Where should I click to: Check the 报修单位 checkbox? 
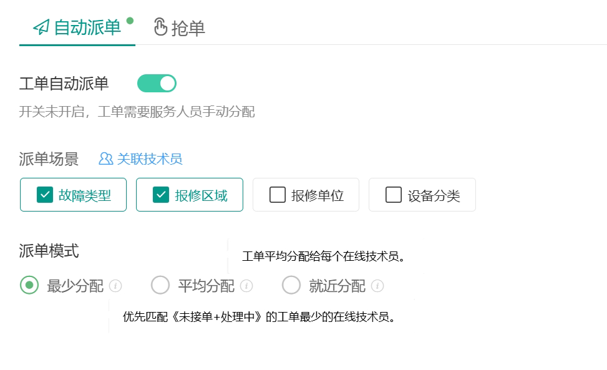coord(277,195)
